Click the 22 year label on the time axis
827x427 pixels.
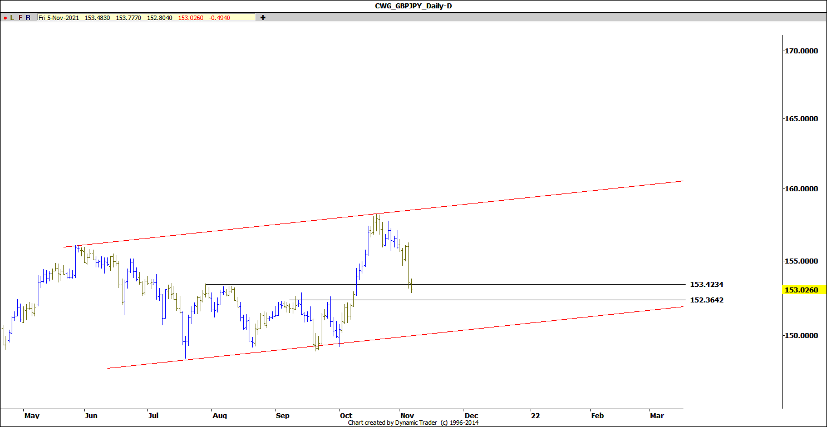click(x=535, y=415)
